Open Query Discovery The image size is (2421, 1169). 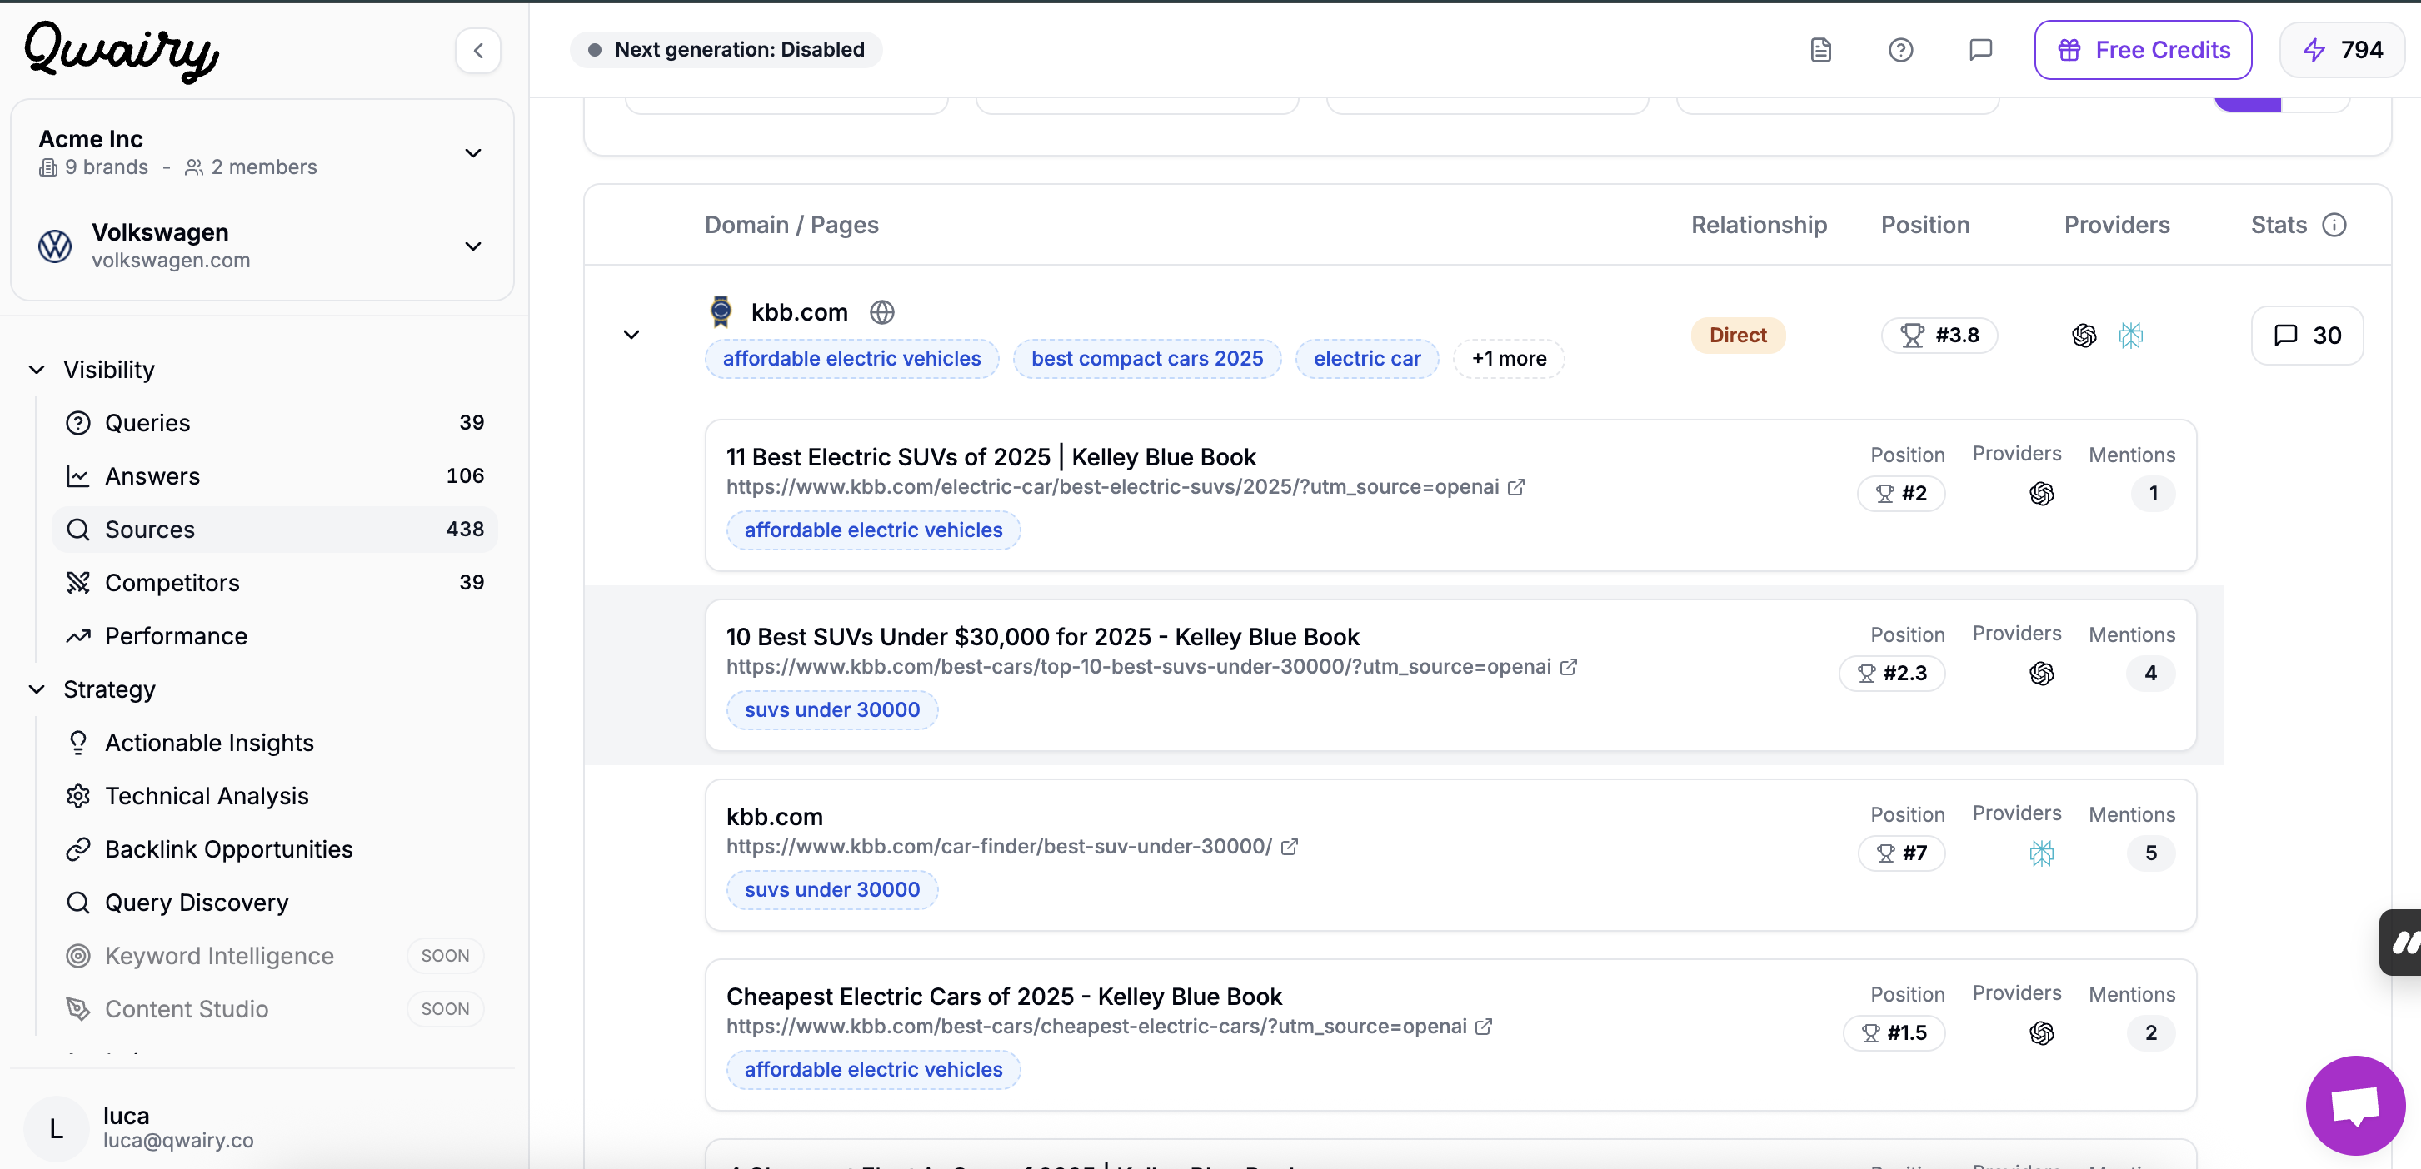tap(274, 903)
